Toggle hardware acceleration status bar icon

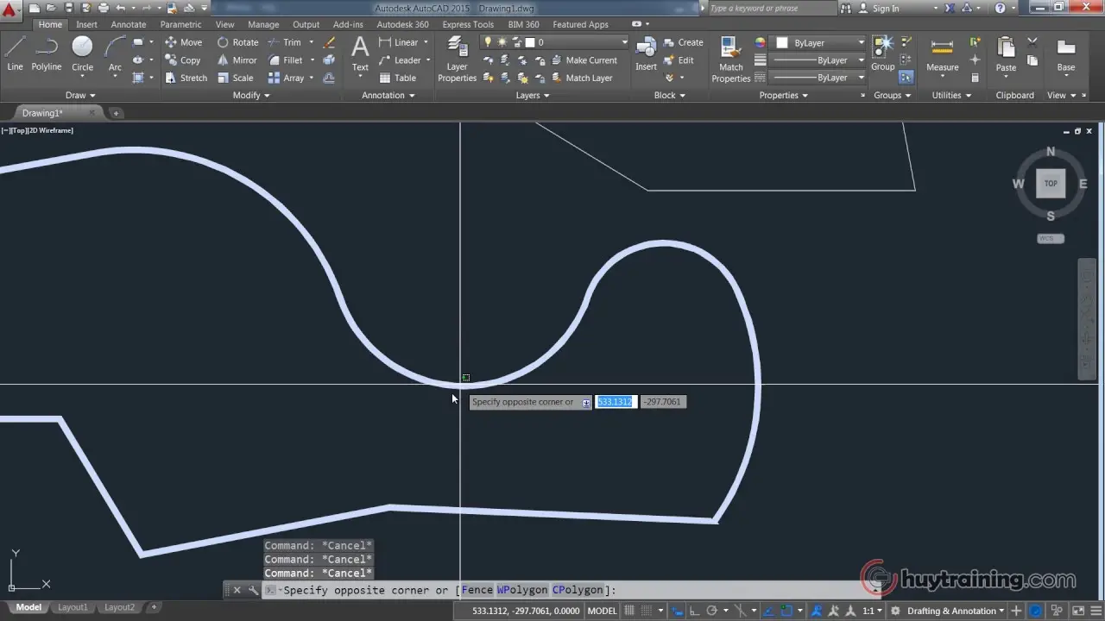(x=1034, y=611)
